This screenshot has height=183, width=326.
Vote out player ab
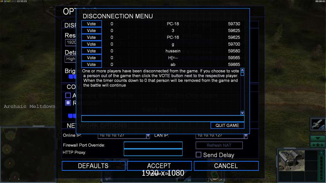tap(91, 64)
